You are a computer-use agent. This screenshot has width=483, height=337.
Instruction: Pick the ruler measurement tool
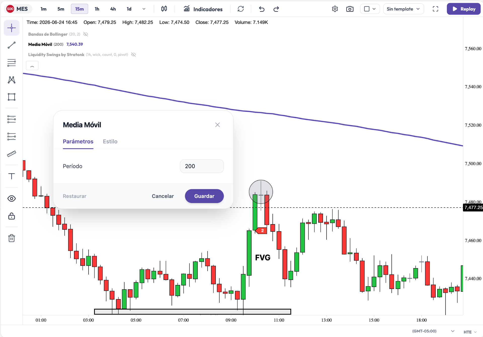click(12, 154)
